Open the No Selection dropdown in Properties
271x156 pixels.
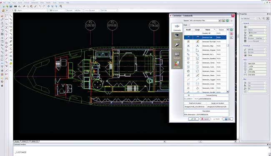point(249,18)
